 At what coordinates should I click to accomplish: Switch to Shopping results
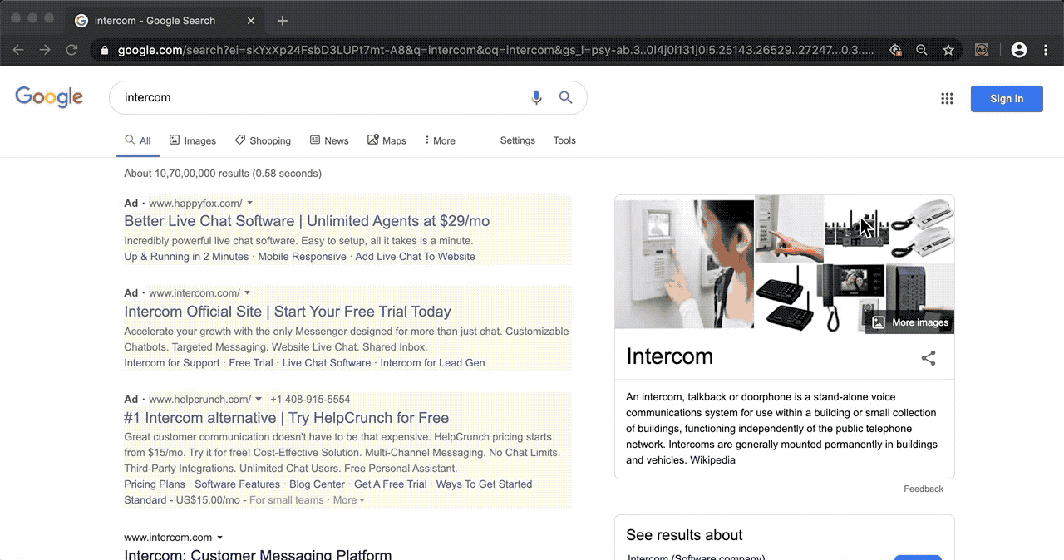point(263,140)
